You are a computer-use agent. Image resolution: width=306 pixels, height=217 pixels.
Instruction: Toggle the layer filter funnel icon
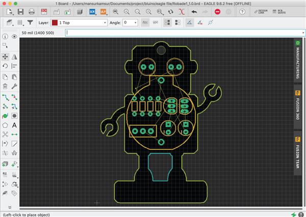30,22
